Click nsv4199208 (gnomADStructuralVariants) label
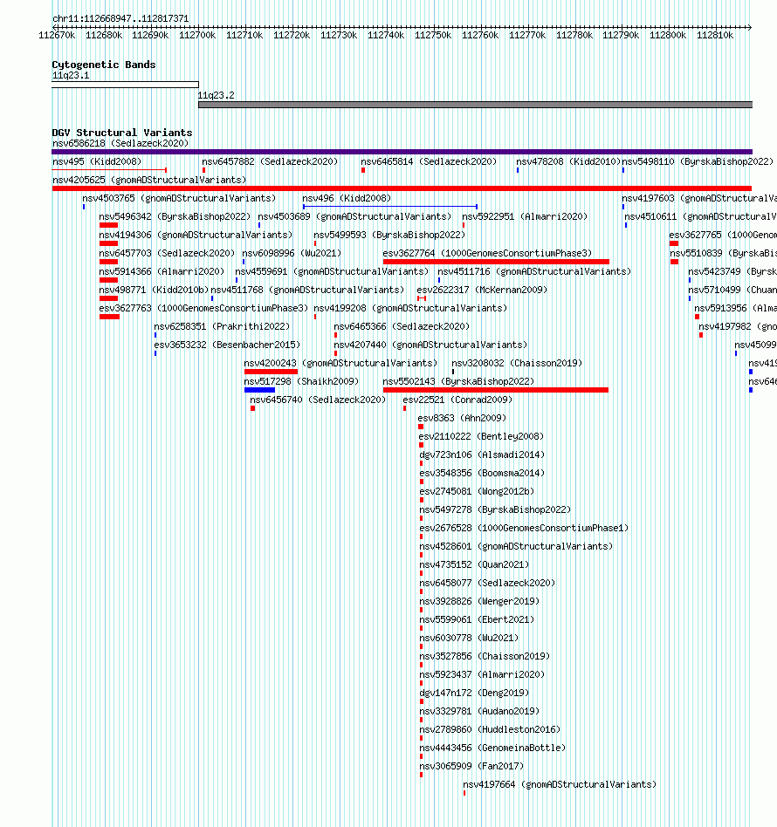This screenshot has width=777, height=827. coord(410,309)
